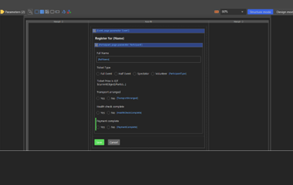The height and width of the screenshot is (185, 293).
Task: Click the yellow Parameters arrow icon
Action: (2, 12)
